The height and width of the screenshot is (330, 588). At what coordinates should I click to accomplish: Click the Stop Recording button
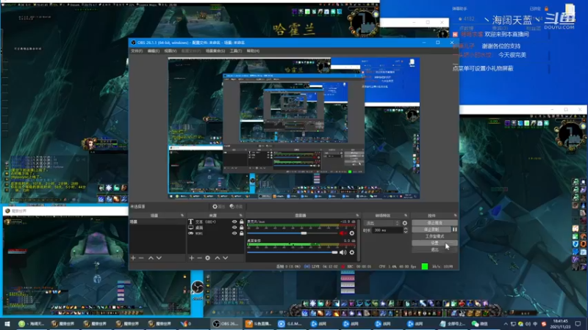click(x=431, y=230)
